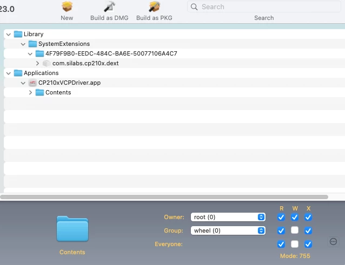The image size is (345, 265).
Task: Select the Applications row text
Action: [41, 73]
